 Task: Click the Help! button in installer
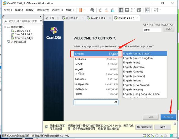pos(169,29)
